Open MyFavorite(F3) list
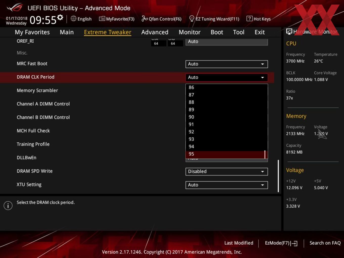The height and width of the screenshot is (258, 344). point(117,19)
